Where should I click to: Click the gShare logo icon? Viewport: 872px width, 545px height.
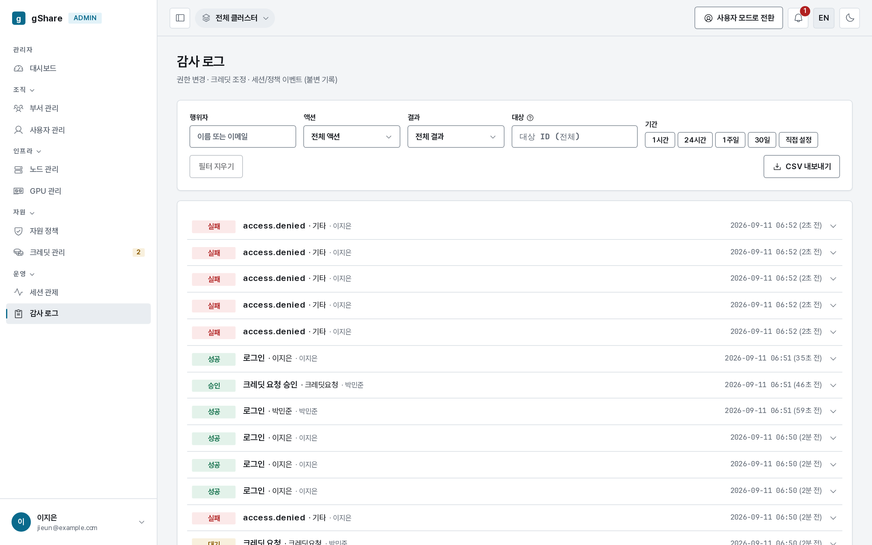click(x=19, y=18)
